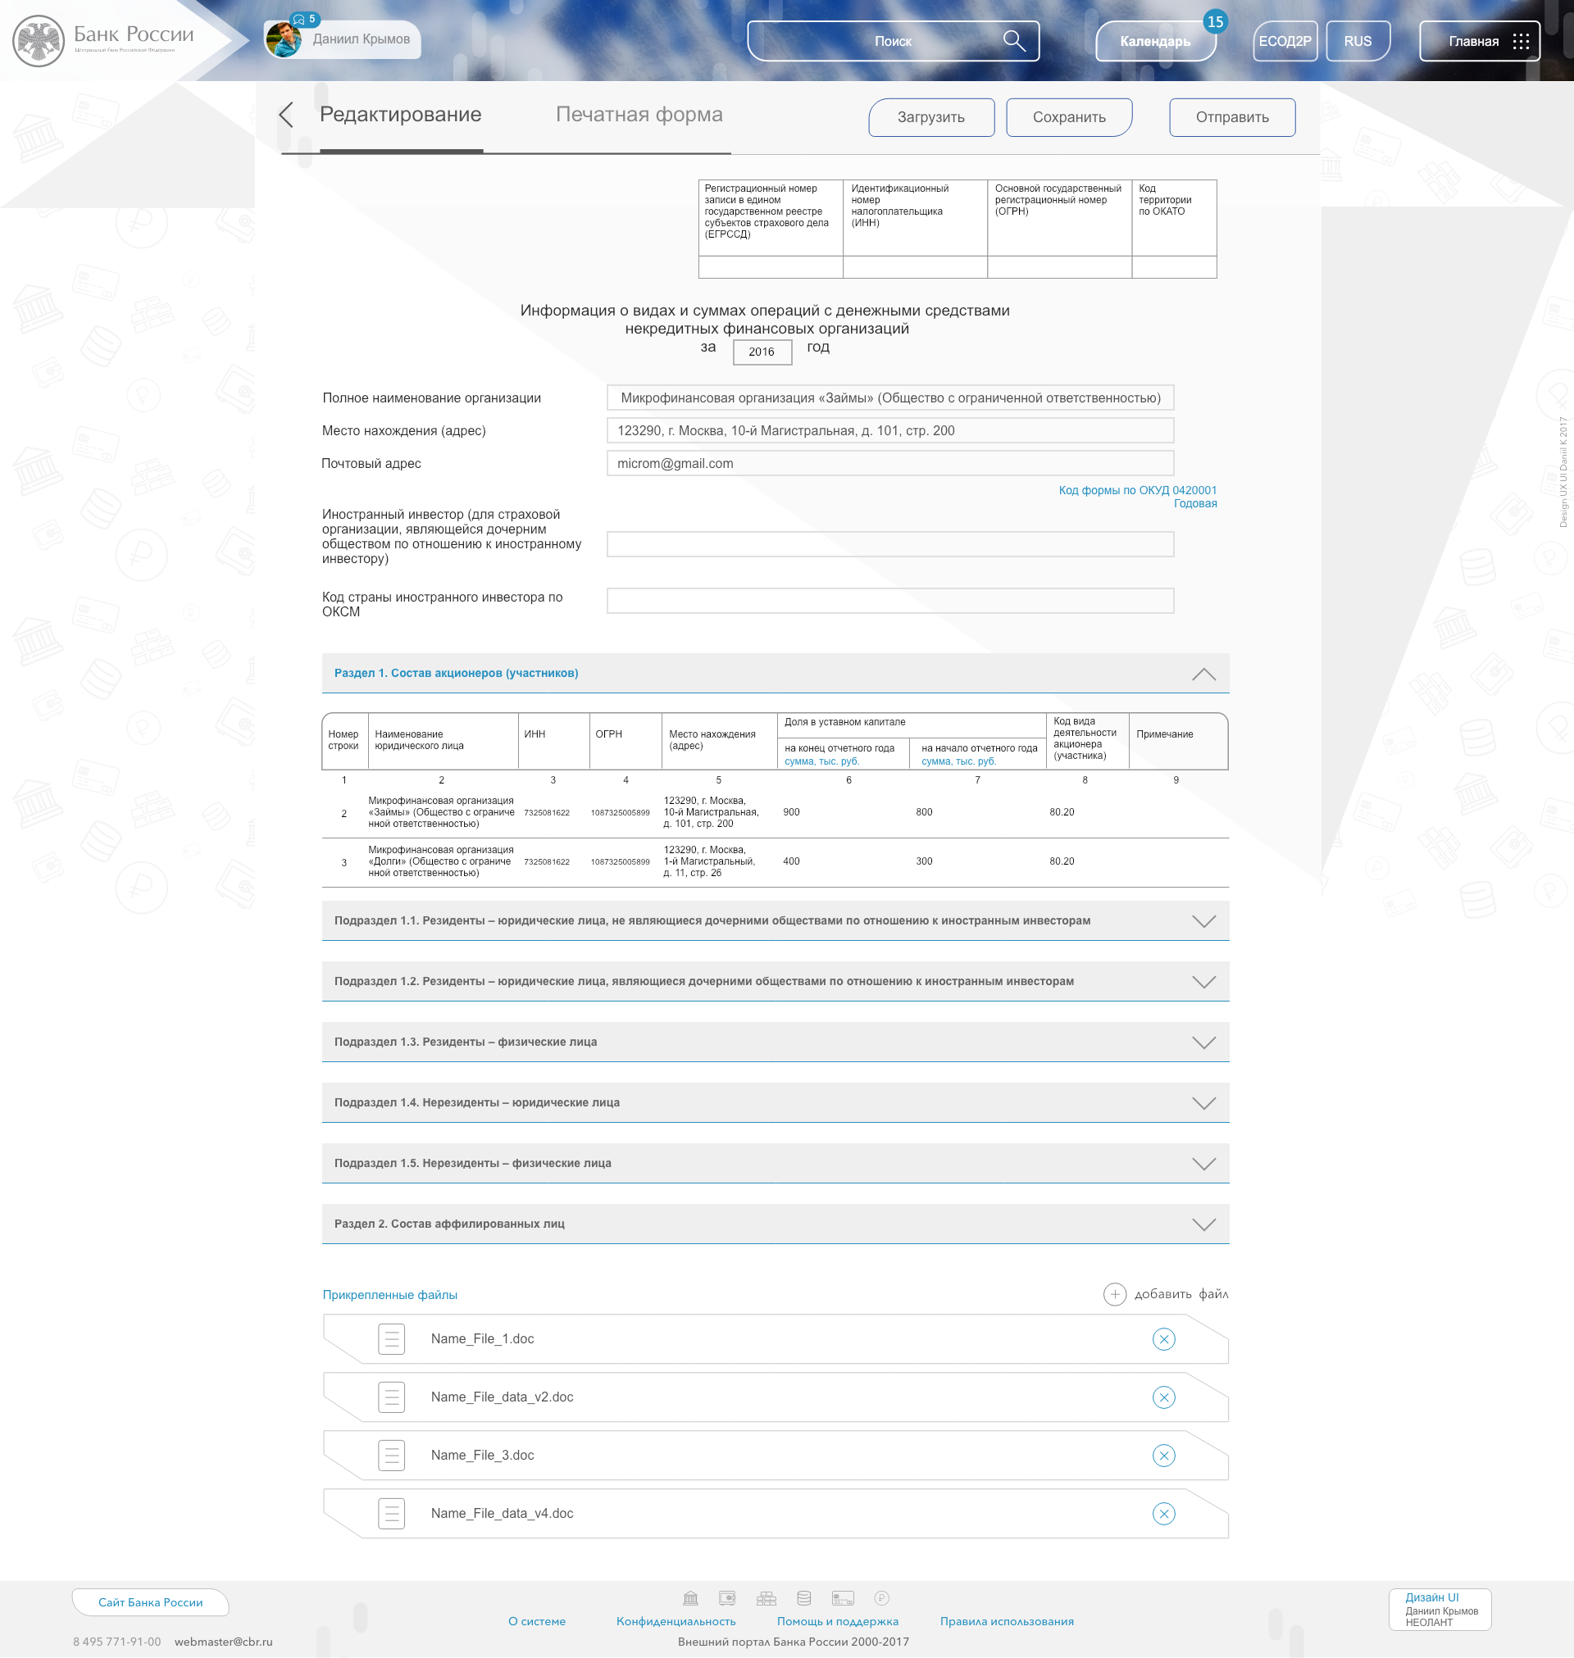The height and width of the screenshot is (1658, 1574).
Task: Click value 300 in «Долги» row
Action: (x=924, y=862)
